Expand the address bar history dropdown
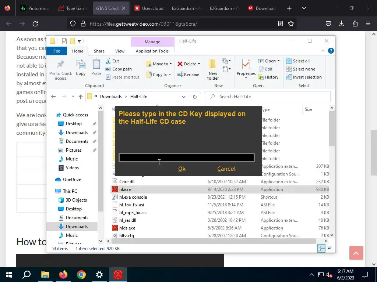 pos(184,97)
